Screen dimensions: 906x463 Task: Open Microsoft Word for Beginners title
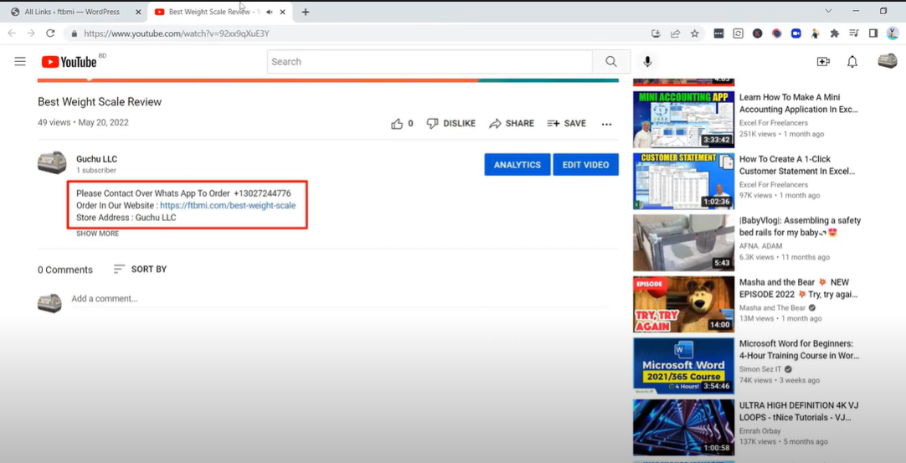[799, 350]
